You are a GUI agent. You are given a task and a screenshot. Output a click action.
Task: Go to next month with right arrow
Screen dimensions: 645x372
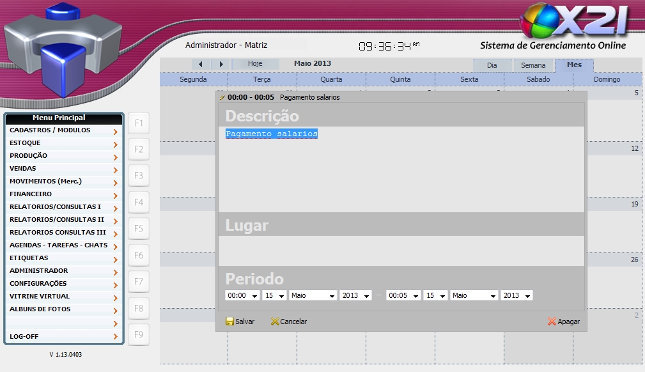click(221, 64)
